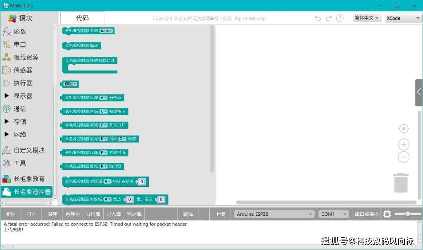Click the 发送 value 0 in 雷达 block
The height and width of the screenshot is (250, 423).
click(x=161, y=200)
